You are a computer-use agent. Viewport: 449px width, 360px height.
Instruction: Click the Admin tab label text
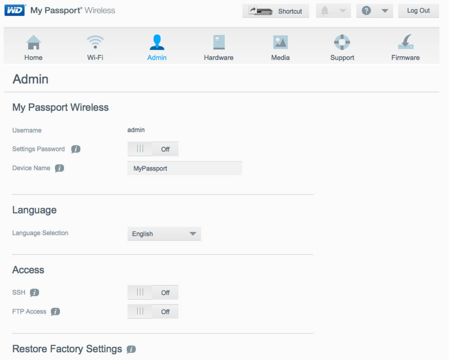click(157, 58)
